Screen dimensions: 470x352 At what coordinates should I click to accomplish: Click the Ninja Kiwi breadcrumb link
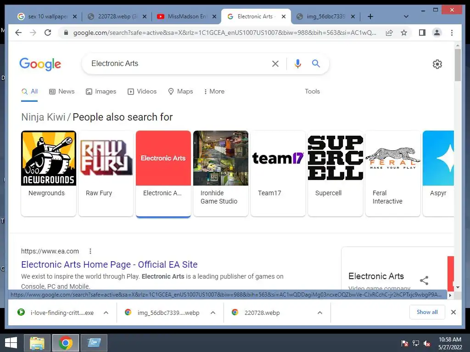43,117
